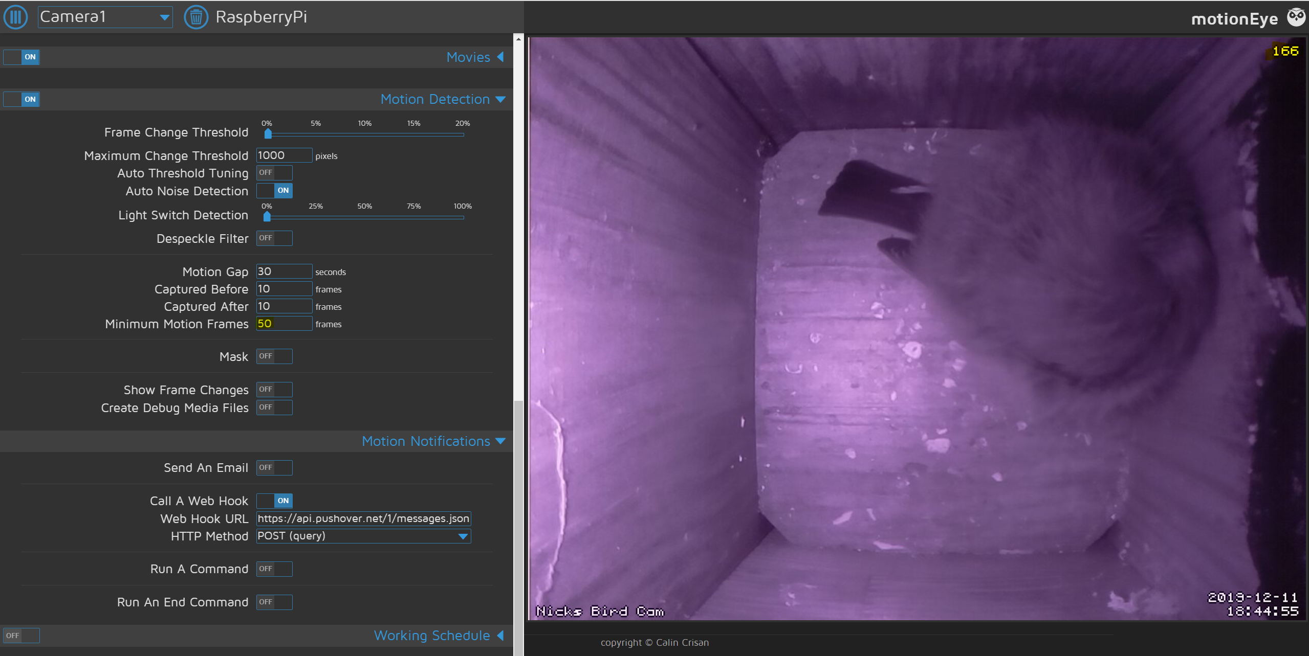Image resolution: width=1309 pixels, height=656 pixels.
Task: Click the Maximum Change Threshold pixels field
Action: 284,155
